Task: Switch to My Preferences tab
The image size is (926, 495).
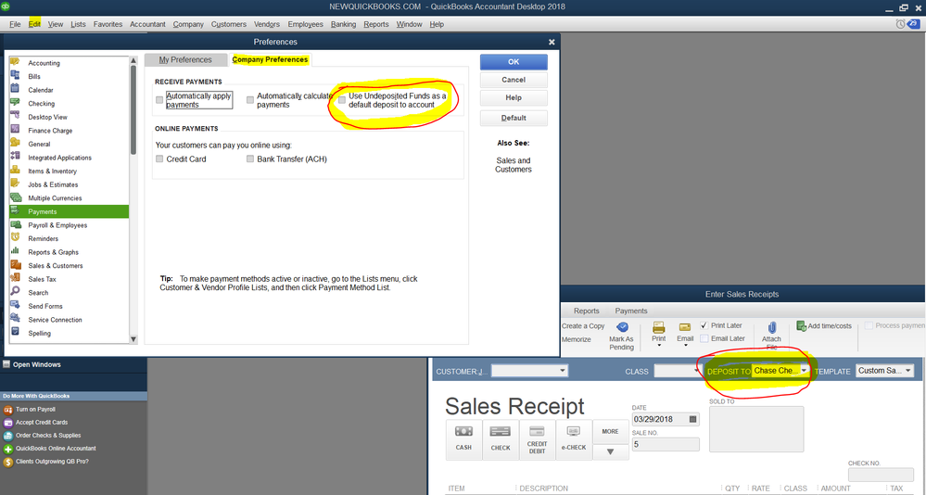Action: [x=185, y=59]
